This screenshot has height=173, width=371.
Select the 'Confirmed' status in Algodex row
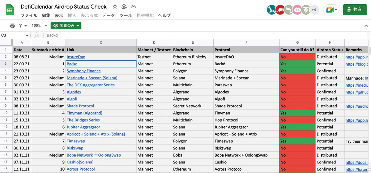click(330, 92)
